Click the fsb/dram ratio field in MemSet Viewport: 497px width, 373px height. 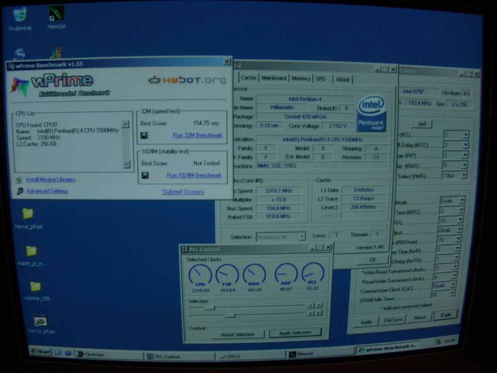[x=466, y=93]
